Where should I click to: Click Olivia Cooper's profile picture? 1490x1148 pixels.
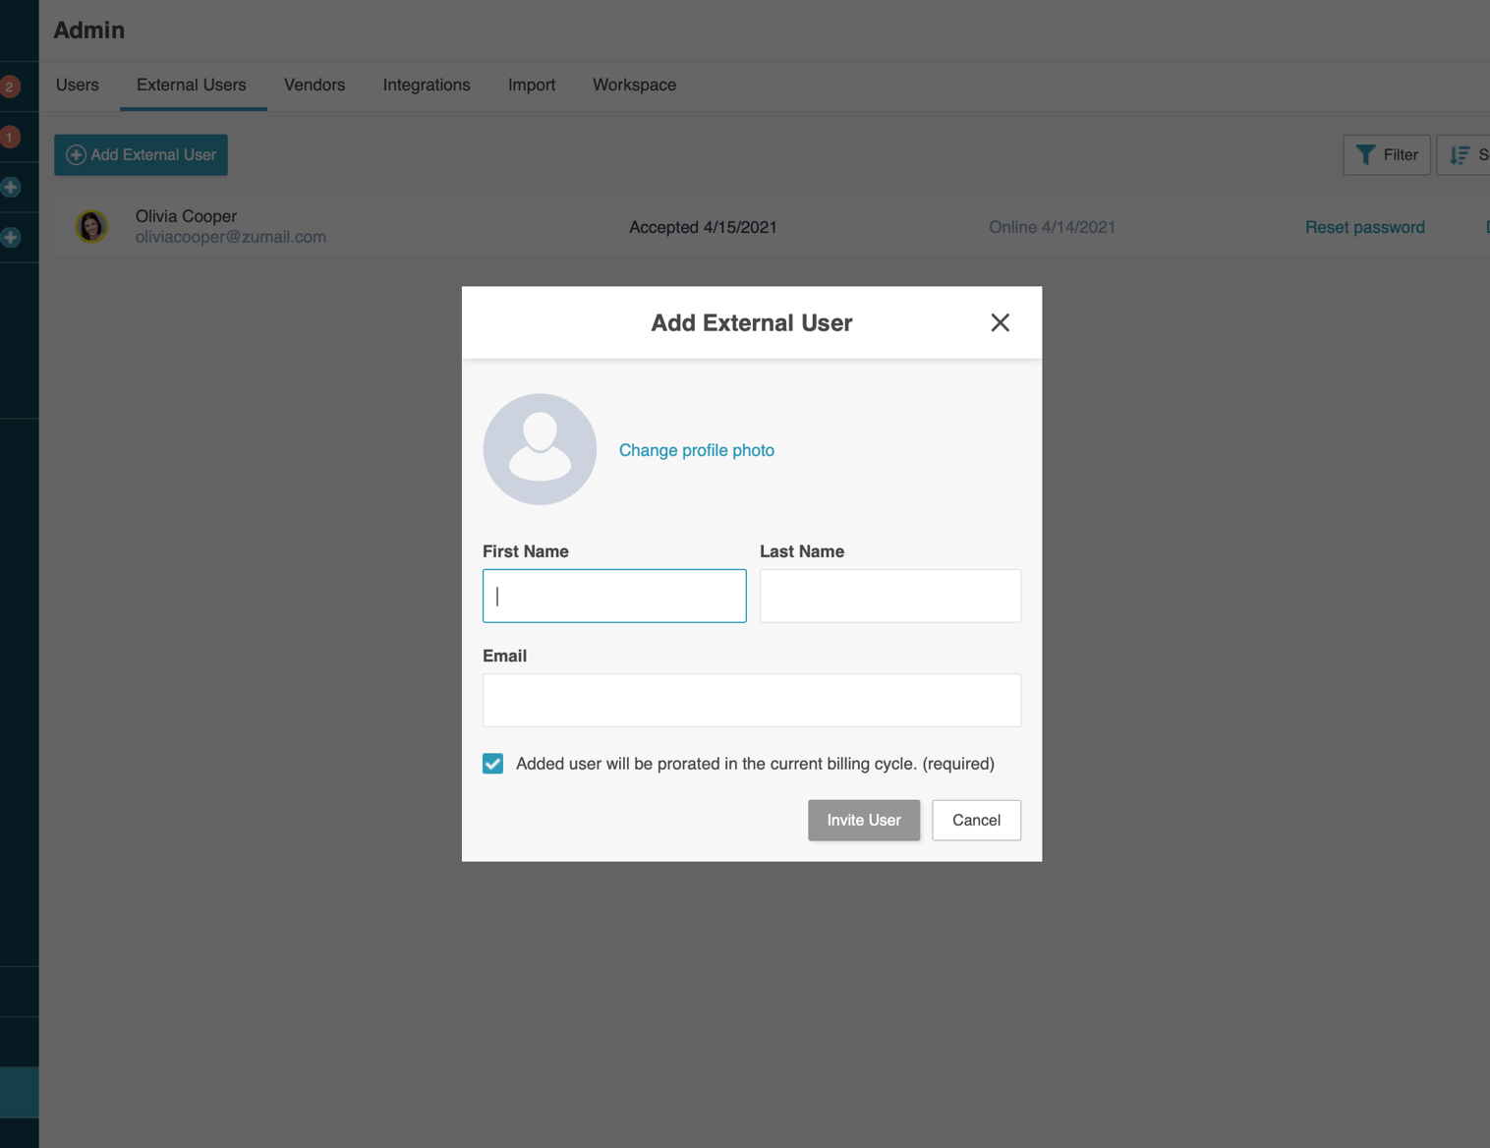(x=91, y=227)
